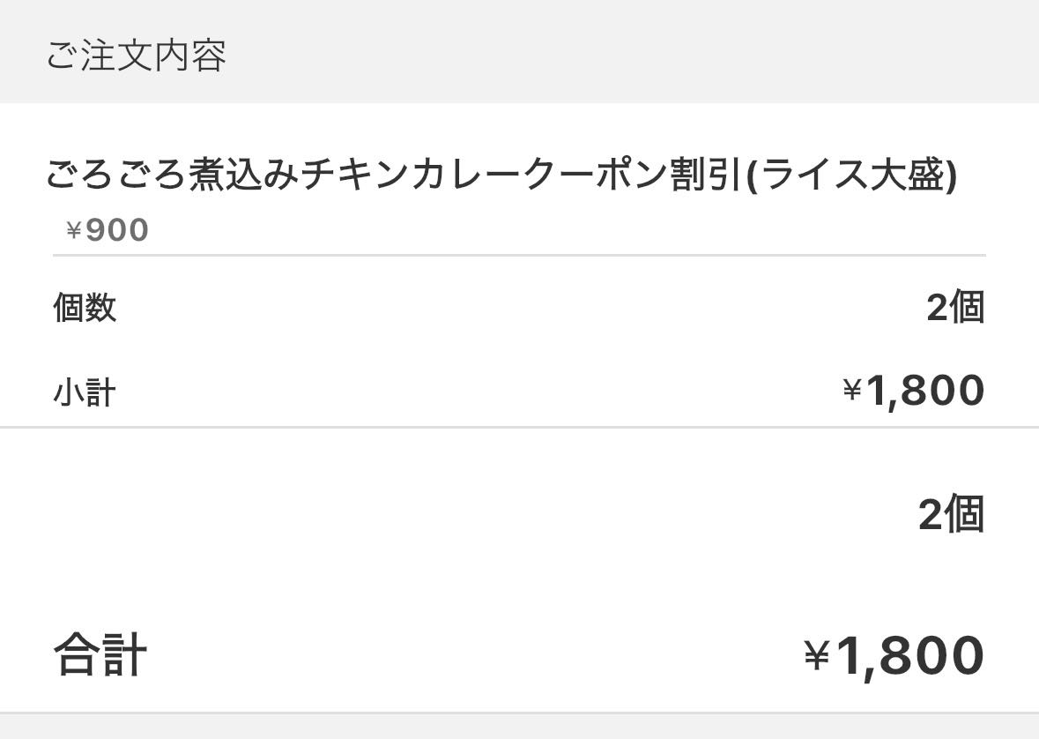Click the gray footer strip below 合計

pyautogui.click(x=519, y=727)
